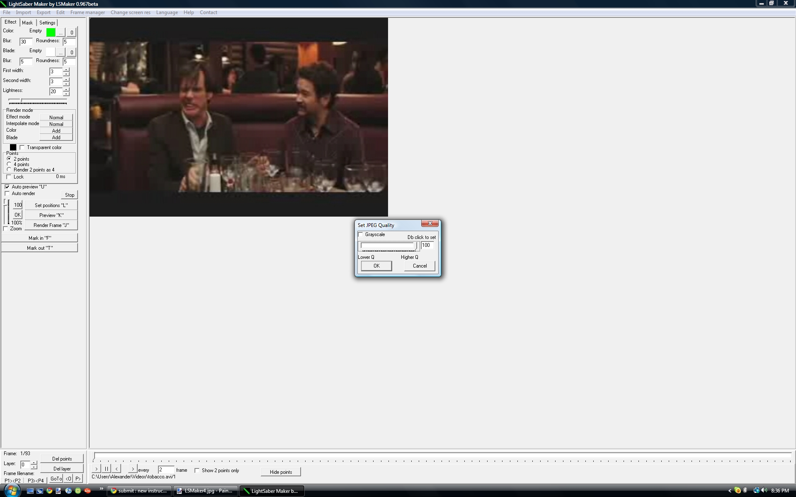Click the Windows Start orb
The width and height of the screenshot is (796, 497).
click(x=12, y=491)
